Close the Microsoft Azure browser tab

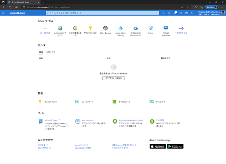[38, 2]
